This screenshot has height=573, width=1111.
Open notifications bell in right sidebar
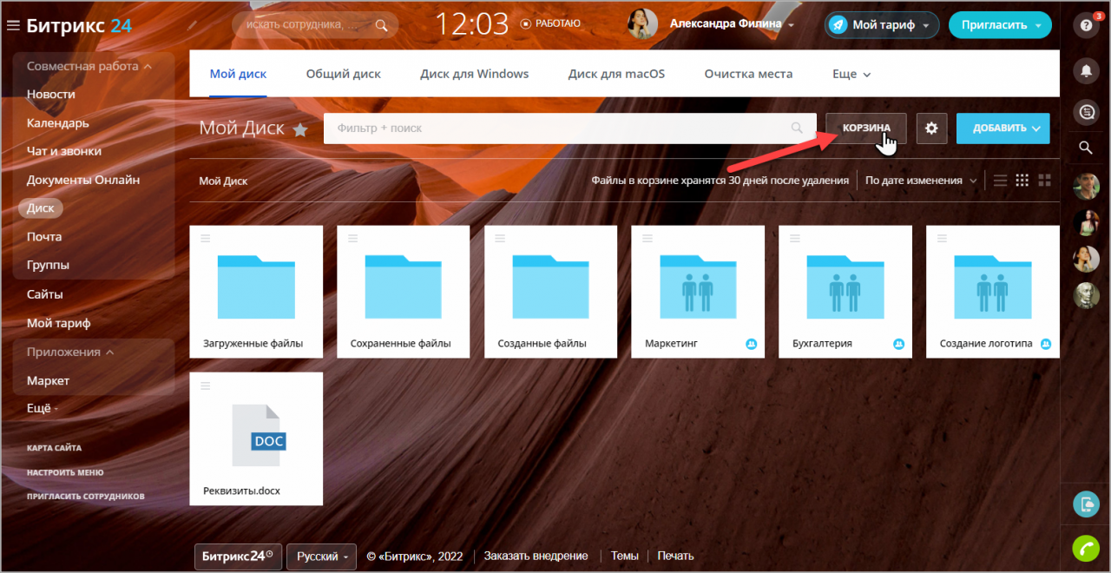tap(1085, 71)
